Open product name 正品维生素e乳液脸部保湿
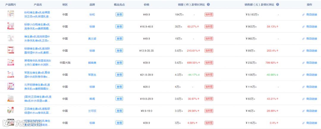Viewport: 321px width, 129px height. coord(37,111)
